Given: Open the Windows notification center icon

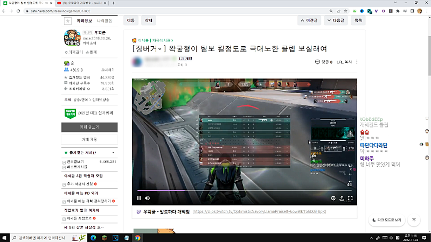Looking at the screenshot, I should pyautogui.click(x=425, y=238).
